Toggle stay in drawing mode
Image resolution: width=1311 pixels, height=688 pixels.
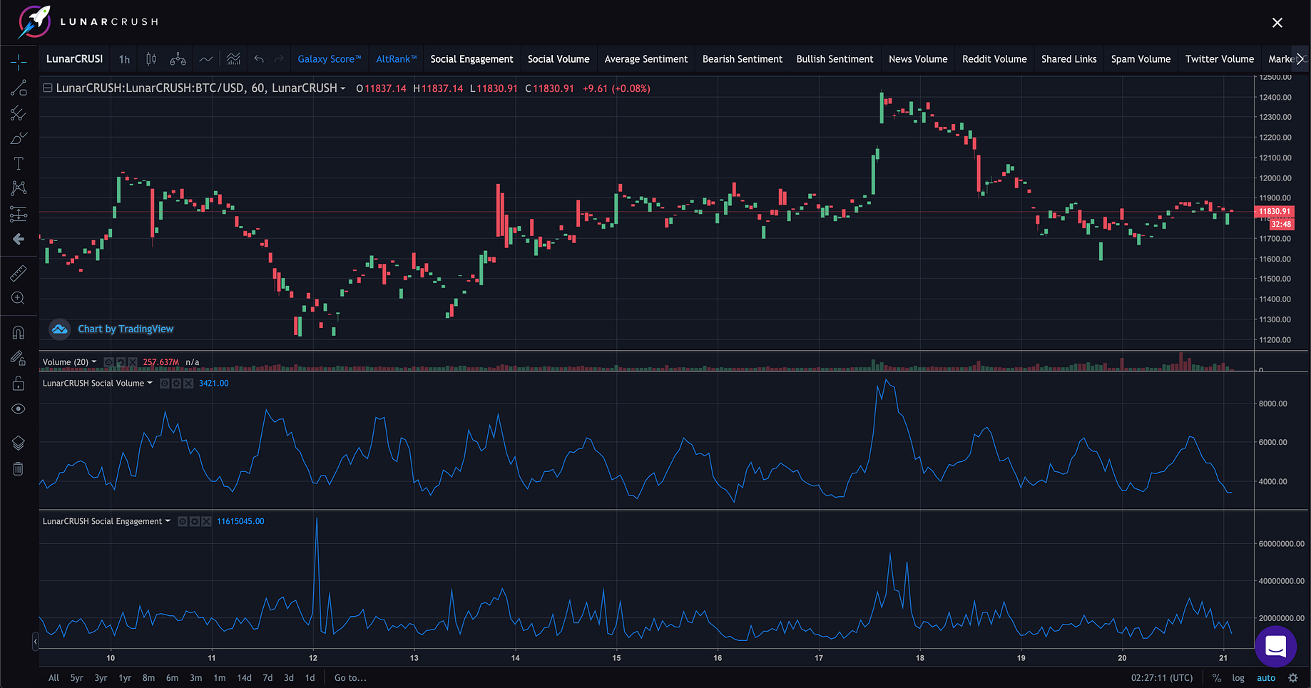click(x=19, y=358)
